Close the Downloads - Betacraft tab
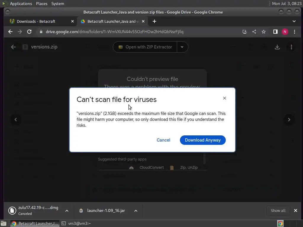Image resolution: width=303 pixels, height=227 pixels. (72, 21)
